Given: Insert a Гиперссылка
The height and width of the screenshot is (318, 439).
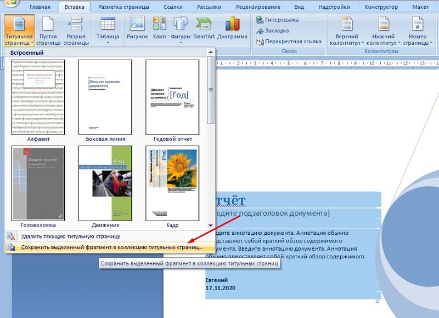Looking at the screenshot, I should click(277, 20).
